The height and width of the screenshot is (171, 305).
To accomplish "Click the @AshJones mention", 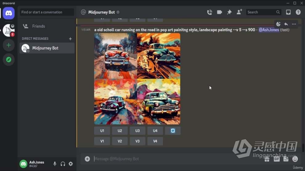I will [269, 30].
